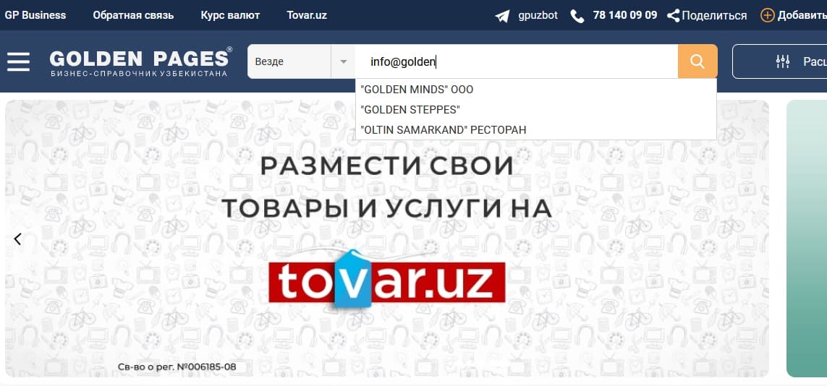Open Обратная связь link
The width and height of the screenshot is (827, 386).
[133, 15]
